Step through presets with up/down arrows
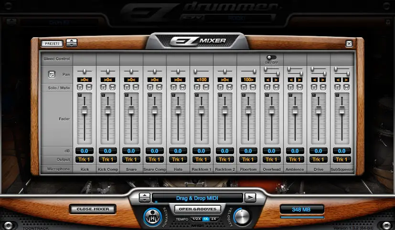The height and width of the screenshot is (230, 395). click(x=72, y=43)
